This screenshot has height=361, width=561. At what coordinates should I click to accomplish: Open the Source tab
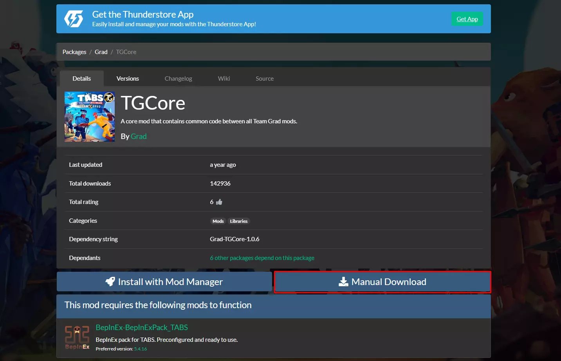pyautogui.click(x=265, y=79)
